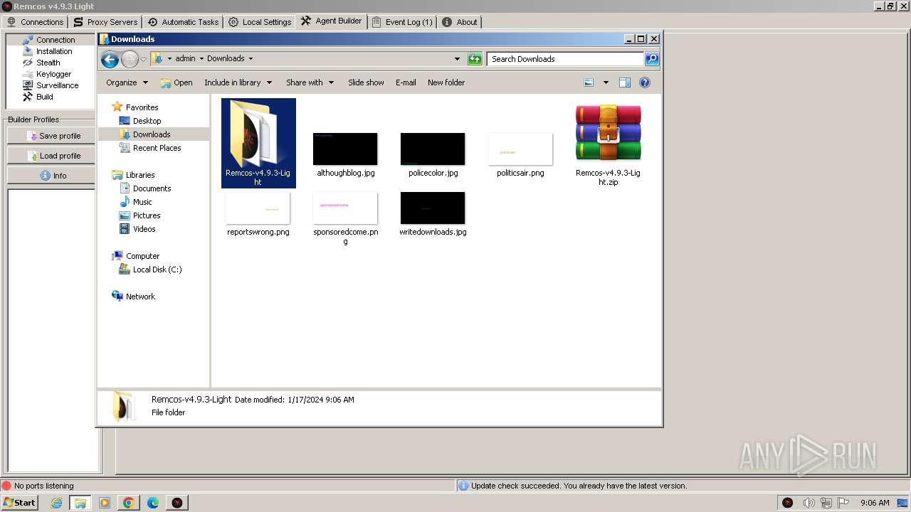The image size is (911, 512).
Task: Select Recent Places in the navigation pane
Action: 157,148
